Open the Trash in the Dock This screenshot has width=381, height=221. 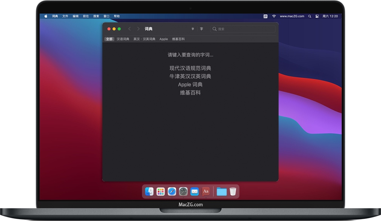pyautogui.click(x=233, y=191)
